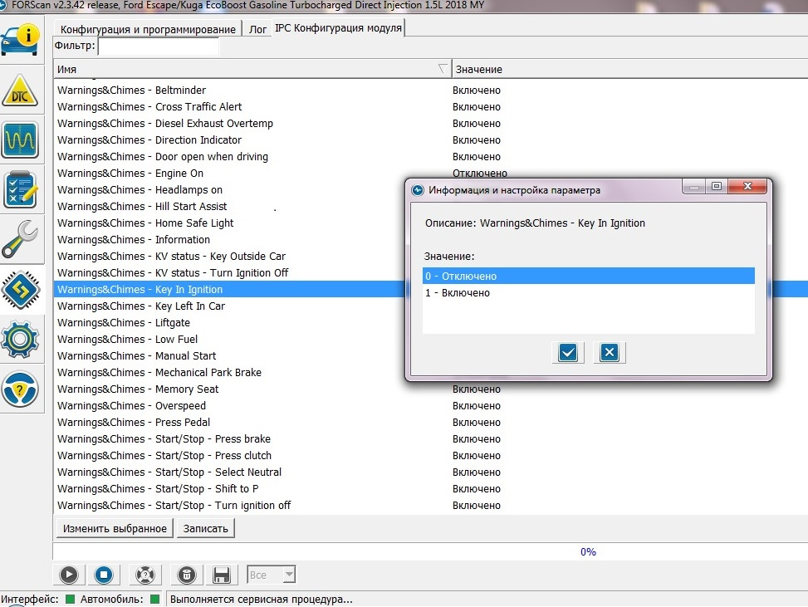The image size is (808, 607).
Task: Select 'Warnings&Chimes - Liftgate' row
Action: (229, 322)
